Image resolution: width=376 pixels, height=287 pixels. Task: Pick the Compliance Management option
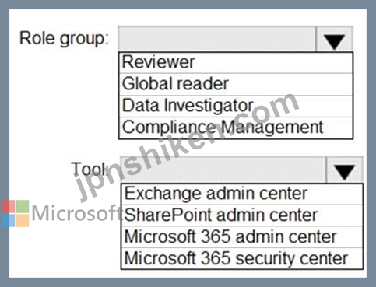[236, 128]
